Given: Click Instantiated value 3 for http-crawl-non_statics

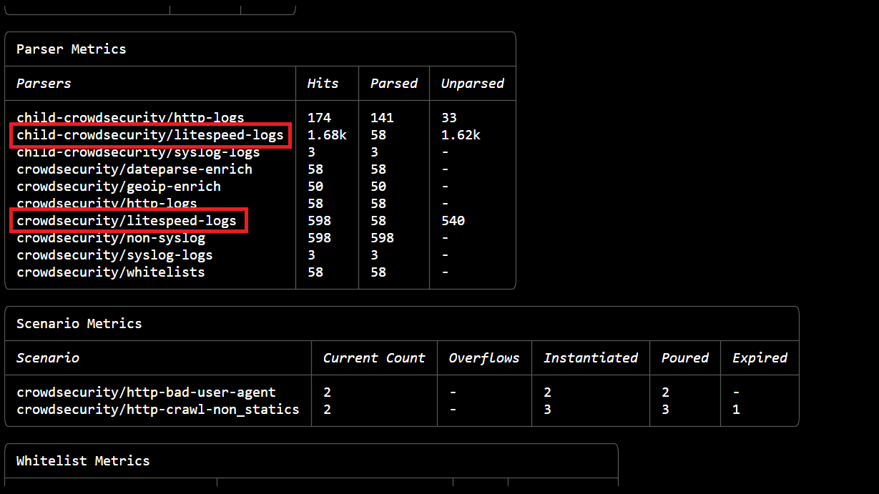Looking at the screenshot, I should 547,410.
